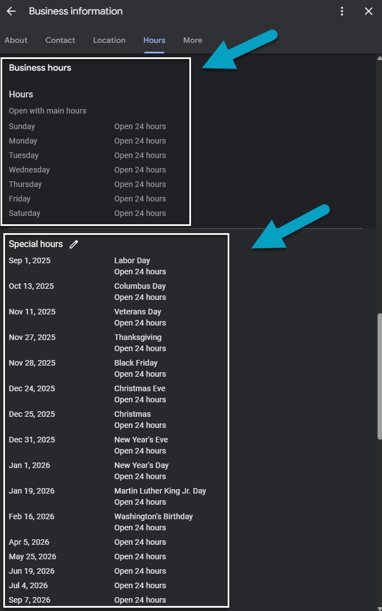Open the three-dot overflow menu
This screenshot has width=382, height=611.
point(342,11)
